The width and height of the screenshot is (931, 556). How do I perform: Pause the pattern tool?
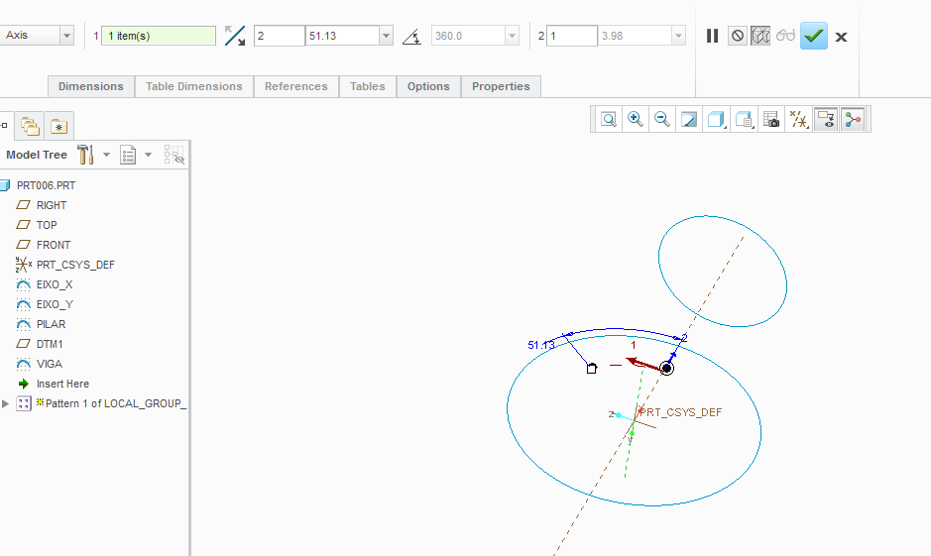coord(713,37)
